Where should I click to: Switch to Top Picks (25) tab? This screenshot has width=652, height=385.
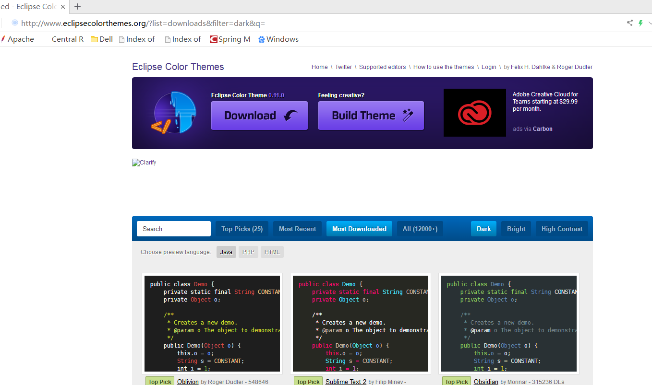[242, 229]
